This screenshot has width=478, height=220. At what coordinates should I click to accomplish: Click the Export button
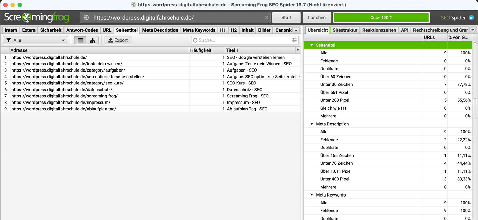click(x=118, y=40)
